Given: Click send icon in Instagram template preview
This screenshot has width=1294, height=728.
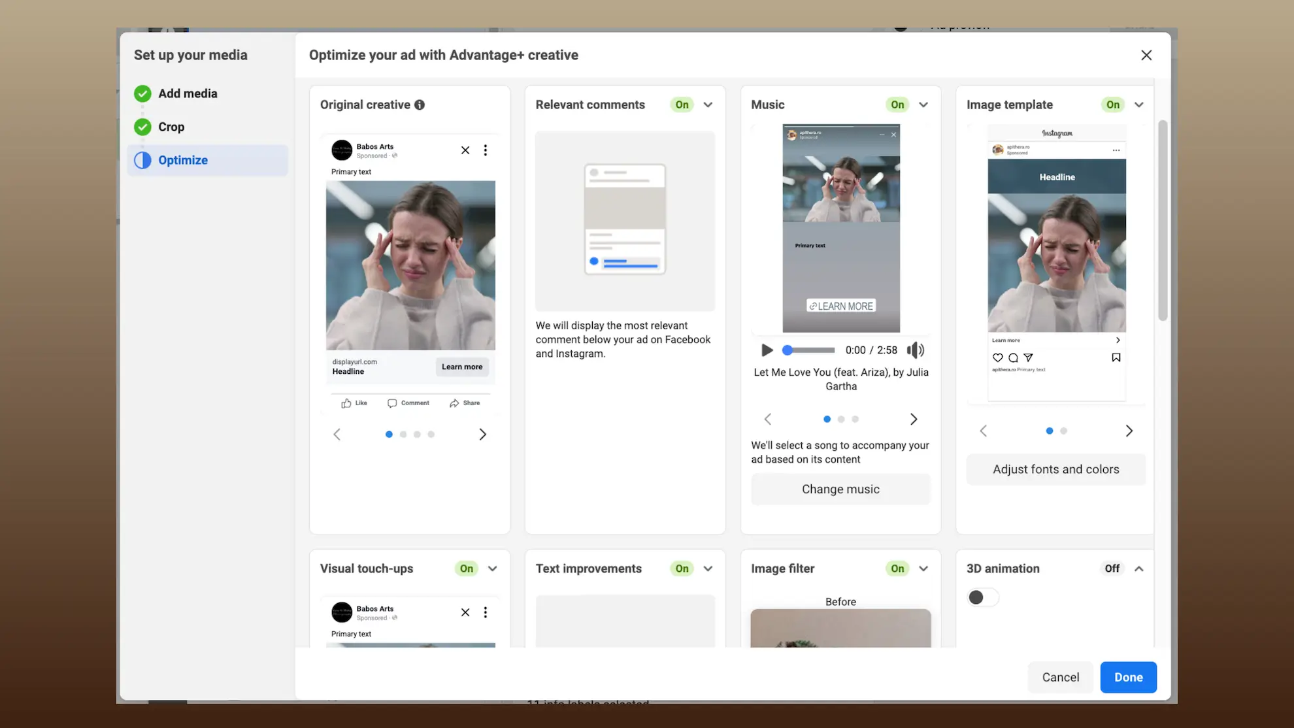Looking at the screenshot, I should coord(1028,357).
